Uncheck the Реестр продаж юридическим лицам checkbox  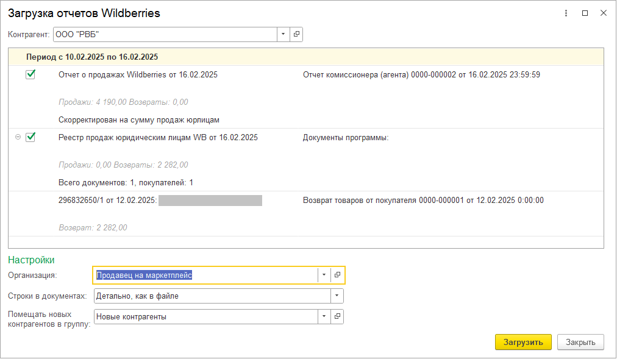(x=30, y=137)
